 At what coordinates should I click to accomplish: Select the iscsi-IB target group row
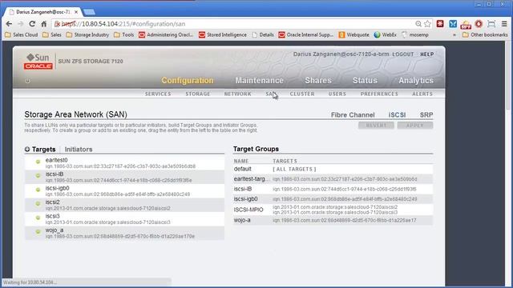(333, 189)
